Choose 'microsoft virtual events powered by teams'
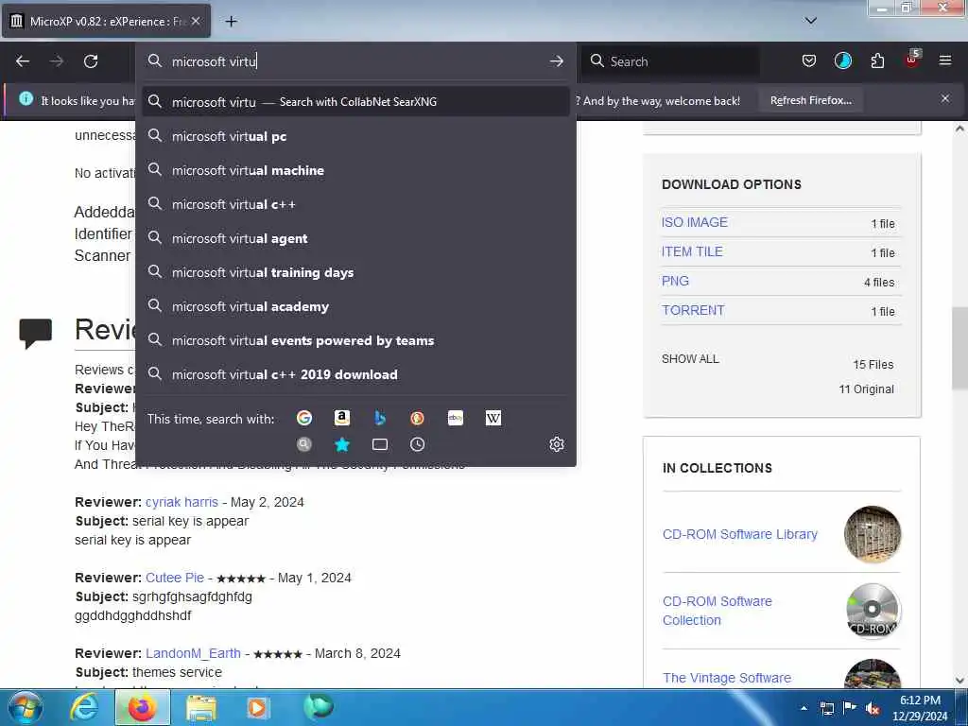Screen dimensions: 968x726 pyautogui.click(x=355, y=340)
